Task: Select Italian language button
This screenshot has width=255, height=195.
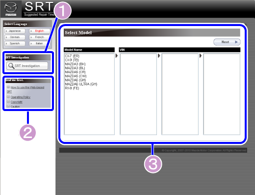Action: [x=40, y=43]
